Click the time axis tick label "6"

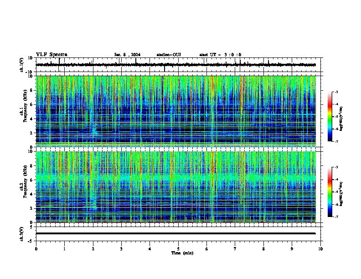(207, 249)
